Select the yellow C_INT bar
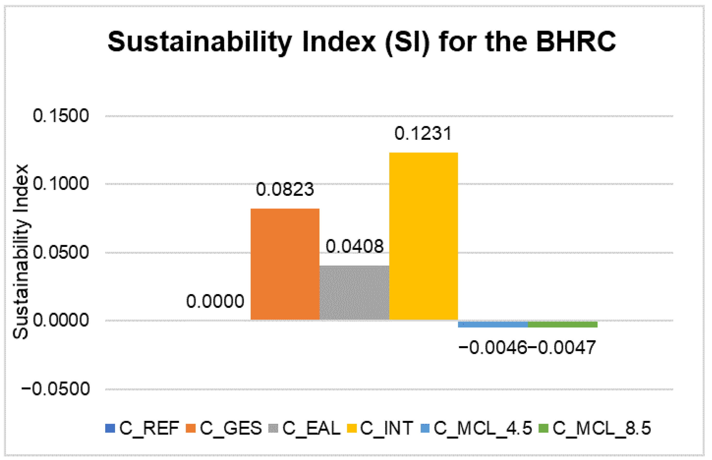This screenshot has height=460, width=712. (x=423, y=236)
